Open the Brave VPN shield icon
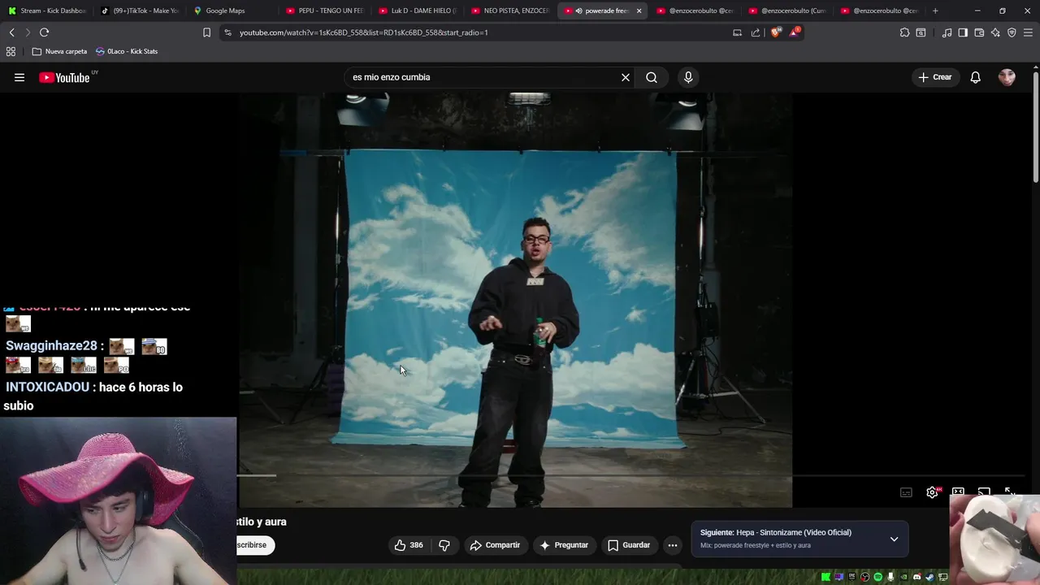Viewport: 1040px width, 585px height. click(x=1012, y=32)
